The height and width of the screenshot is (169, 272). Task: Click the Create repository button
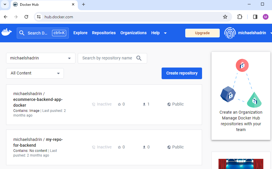coord(182,73)
